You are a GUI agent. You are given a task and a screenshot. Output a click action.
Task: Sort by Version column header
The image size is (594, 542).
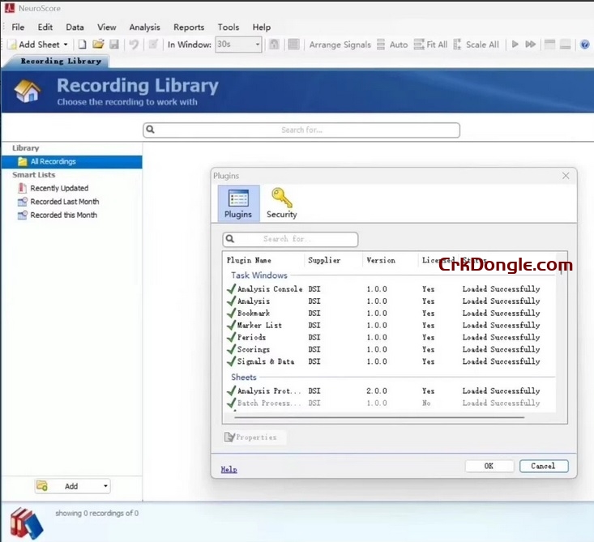click(x=381, y=260)
